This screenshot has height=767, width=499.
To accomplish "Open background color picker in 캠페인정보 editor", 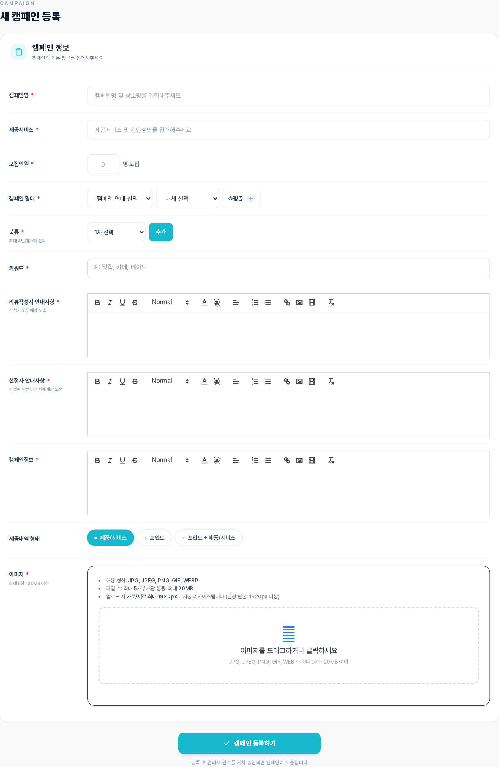I will click(217, 460).
